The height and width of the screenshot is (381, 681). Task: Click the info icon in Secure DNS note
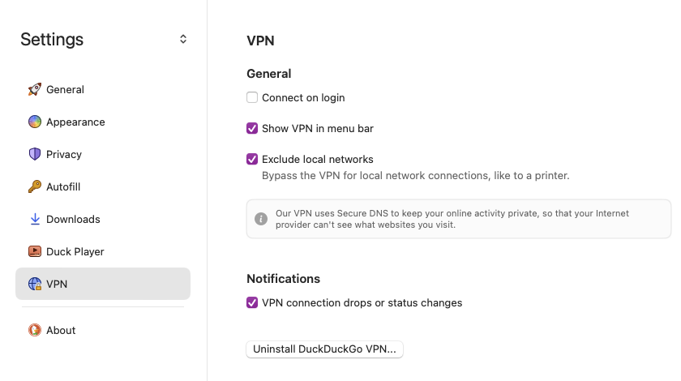coord(261,219)
